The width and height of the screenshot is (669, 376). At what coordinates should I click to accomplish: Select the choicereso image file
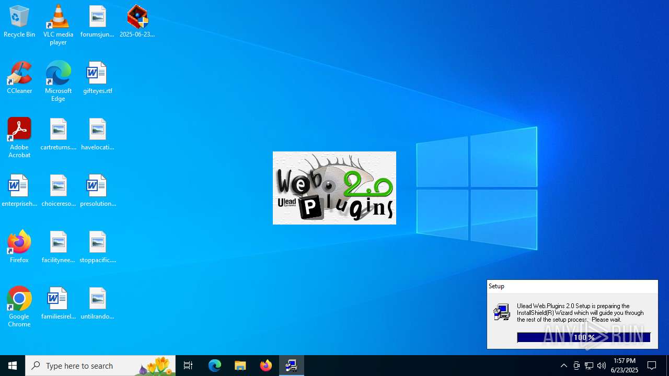pos(58,191)
